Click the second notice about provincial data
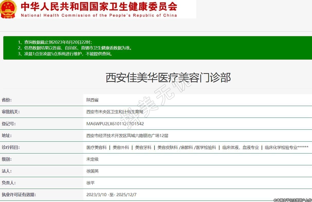 click(x=75, y=48)
